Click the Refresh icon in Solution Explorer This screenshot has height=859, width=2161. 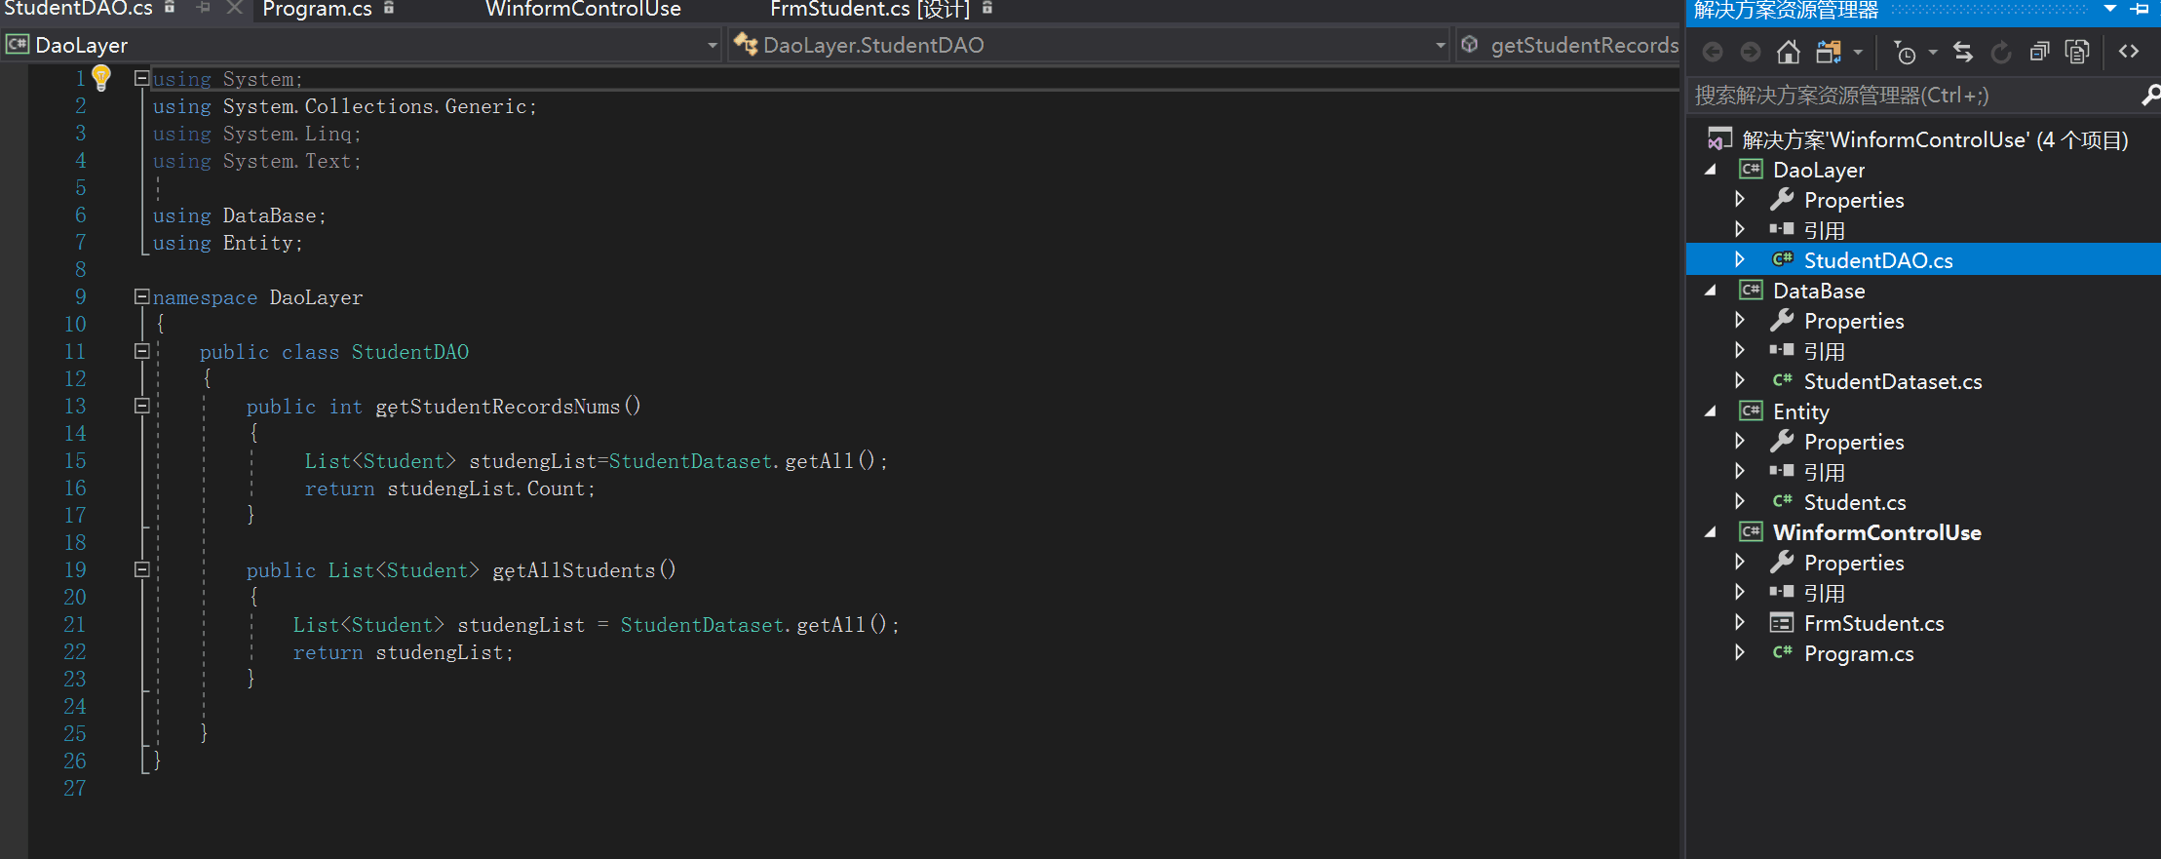point(2001,52)
